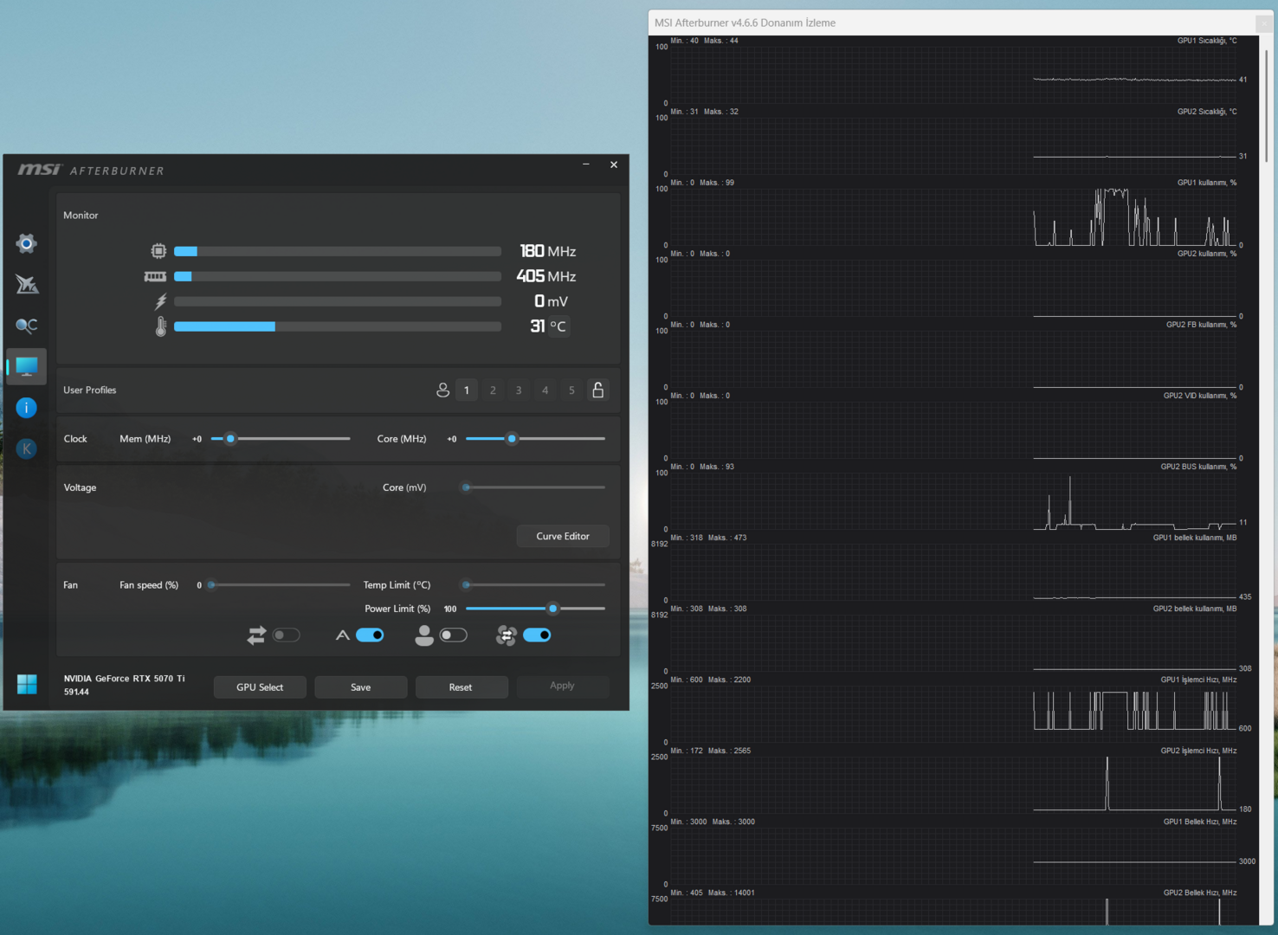Click the driver version '591.44' text
The height and width of the screenshot is (935, 1278).
[76, 692]
